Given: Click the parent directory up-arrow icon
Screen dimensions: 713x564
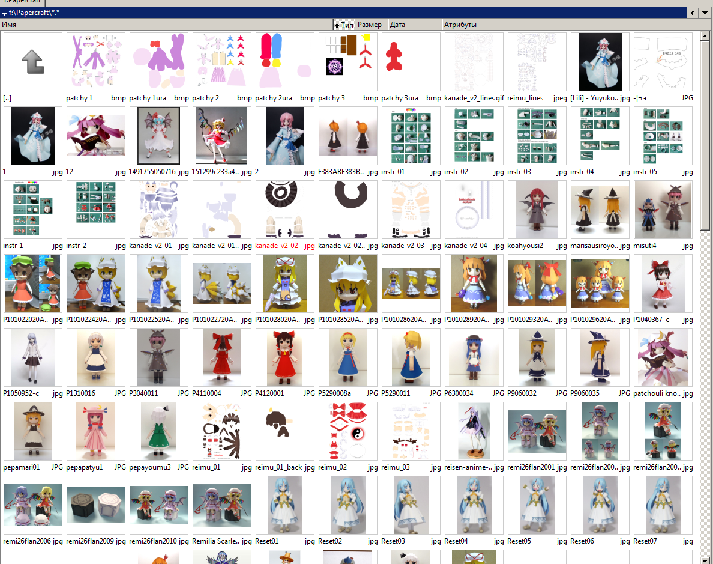Looking at the screenshot, I should [x=33, y=62].
